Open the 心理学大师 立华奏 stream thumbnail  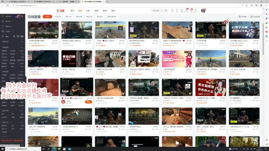(244, 30)
